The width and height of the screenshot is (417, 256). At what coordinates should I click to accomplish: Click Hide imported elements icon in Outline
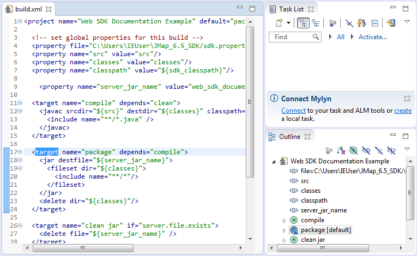pyautogui.click(x=379, y=150)
